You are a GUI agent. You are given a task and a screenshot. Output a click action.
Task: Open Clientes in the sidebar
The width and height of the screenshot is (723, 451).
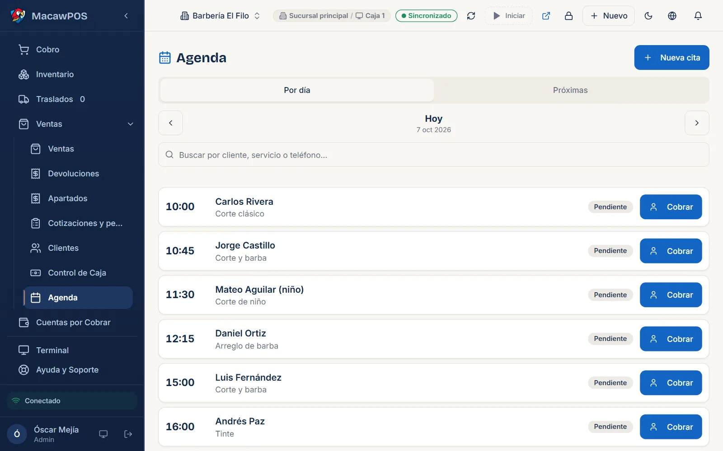78,248
